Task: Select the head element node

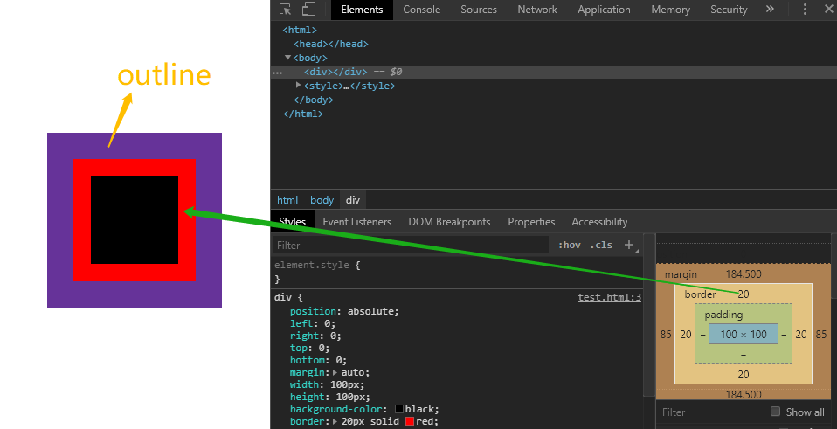Action: (331, 44)
